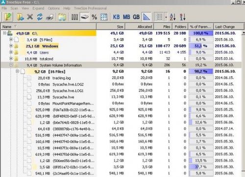Click the gray X stop icon
Viewport: 245px width, 177px height.
(30, 17)
